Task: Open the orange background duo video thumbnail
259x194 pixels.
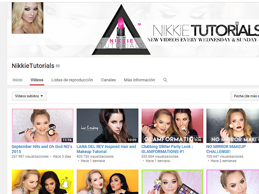Action: point(107,182)
